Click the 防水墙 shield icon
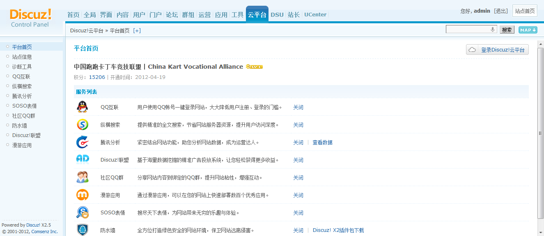 [x=82, y=230]
